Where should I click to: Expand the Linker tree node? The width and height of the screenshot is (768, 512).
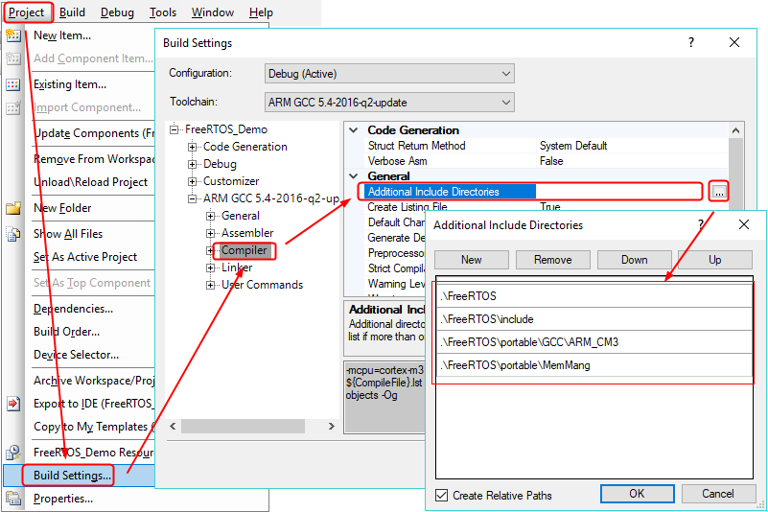point(211,268)
